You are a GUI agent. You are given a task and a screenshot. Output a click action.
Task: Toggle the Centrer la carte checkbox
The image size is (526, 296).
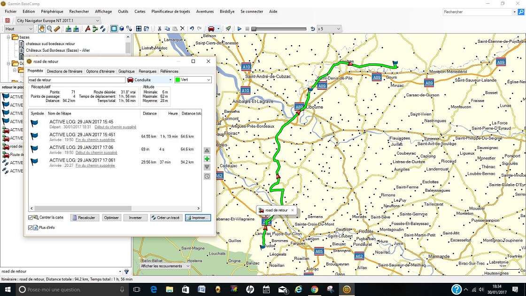[x=31, y=218]
